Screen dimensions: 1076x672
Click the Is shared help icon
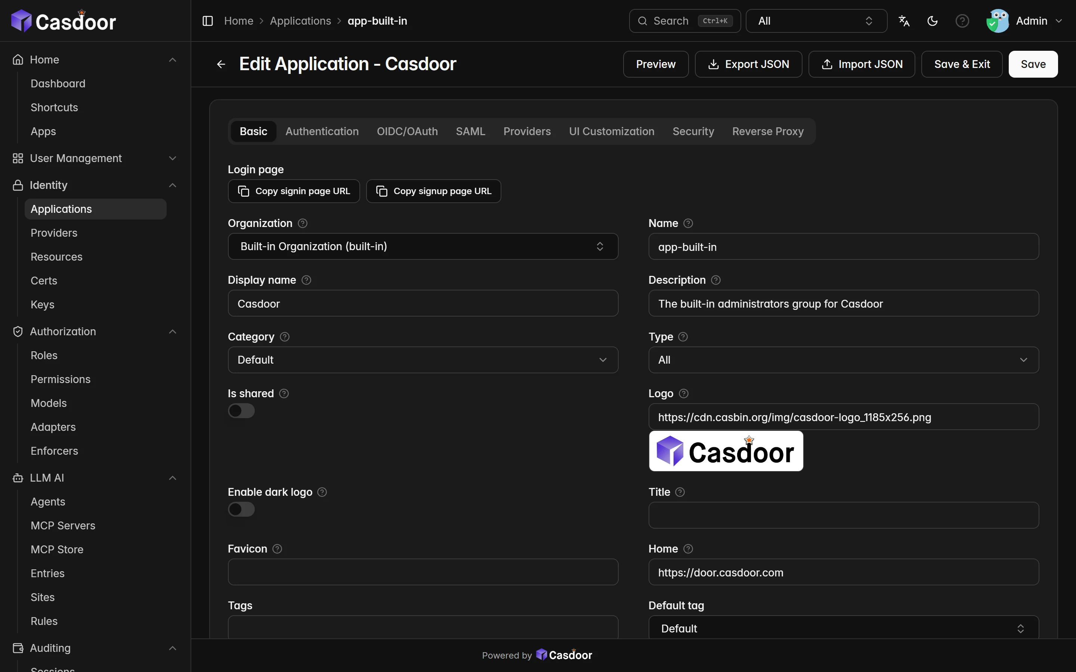(x=284, y=393)
